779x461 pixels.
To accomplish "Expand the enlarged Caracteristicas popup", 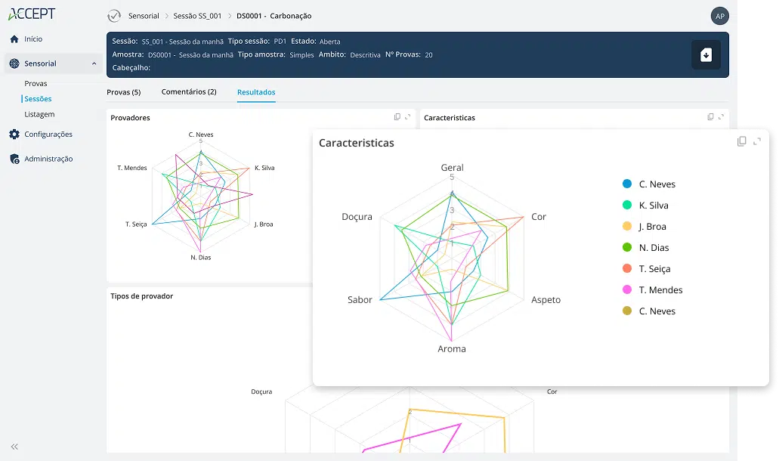I will (x=757, y=141).
